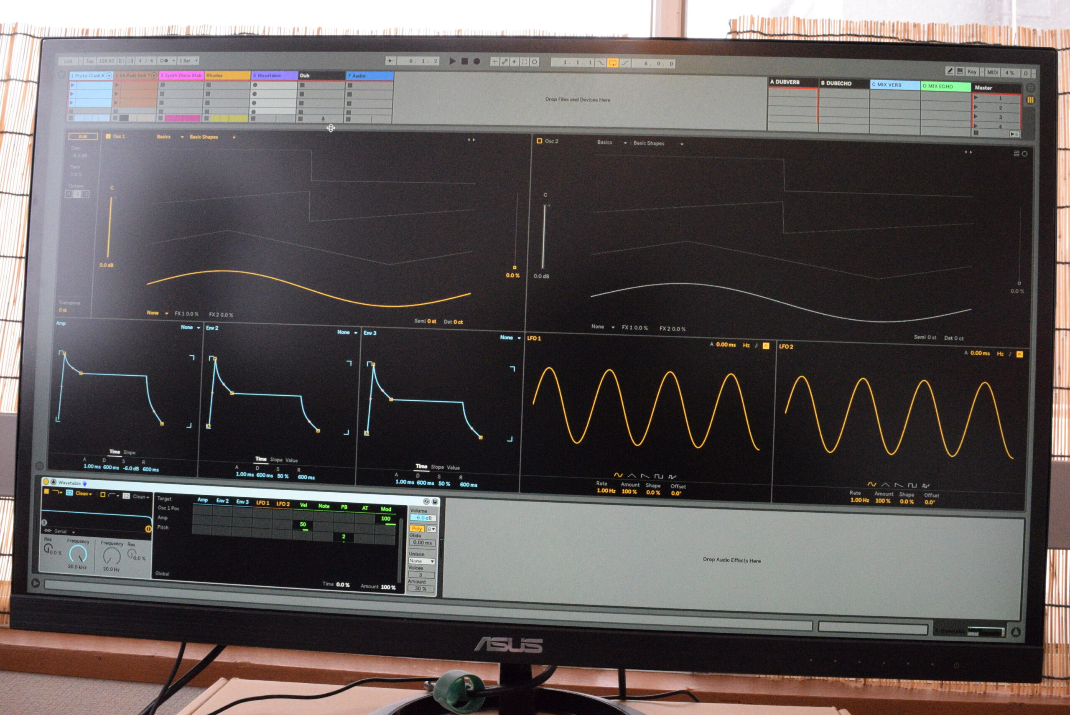Click the Wavetable hot-swap preset icon

point(426,501)
